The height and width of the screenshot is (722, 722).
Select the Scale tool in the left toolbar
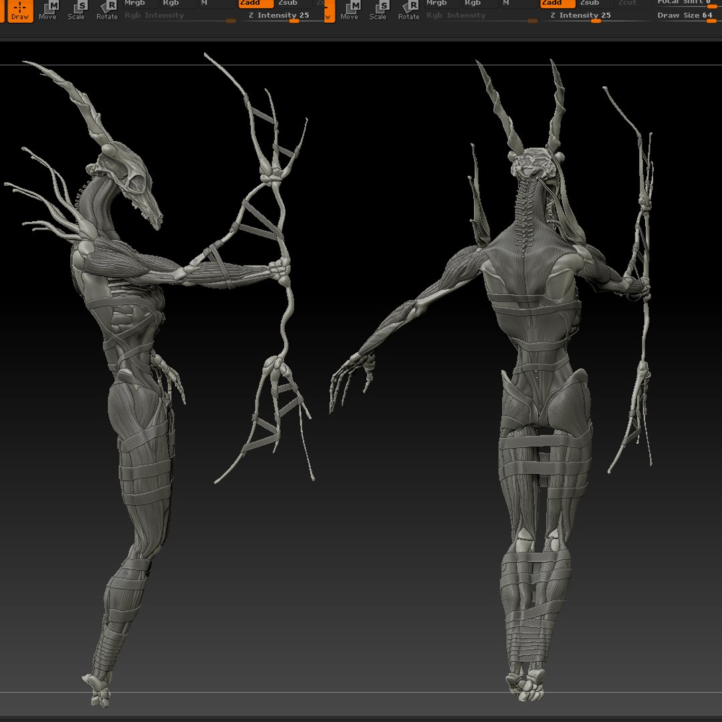coord(76,11)
